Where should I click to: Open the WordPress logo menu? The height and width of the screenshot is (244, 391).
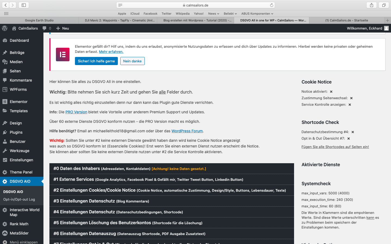[x=5, y=28]
